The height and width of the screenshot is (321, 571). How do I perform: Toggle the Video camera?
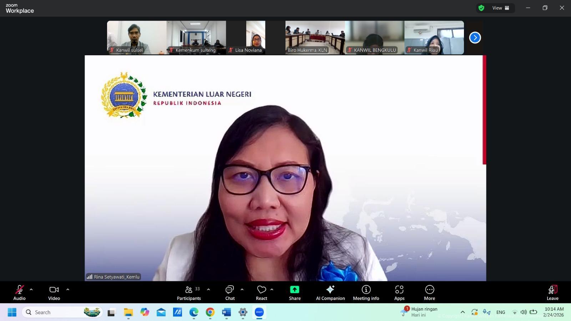tap(54, 293)
